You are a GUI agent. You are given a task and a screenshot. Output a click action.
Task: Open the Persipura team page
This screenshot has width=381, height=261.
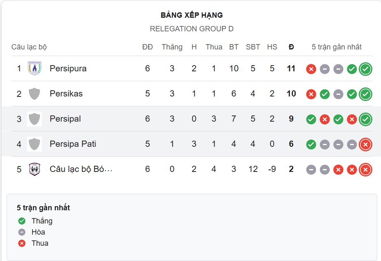tap(68, 68)
